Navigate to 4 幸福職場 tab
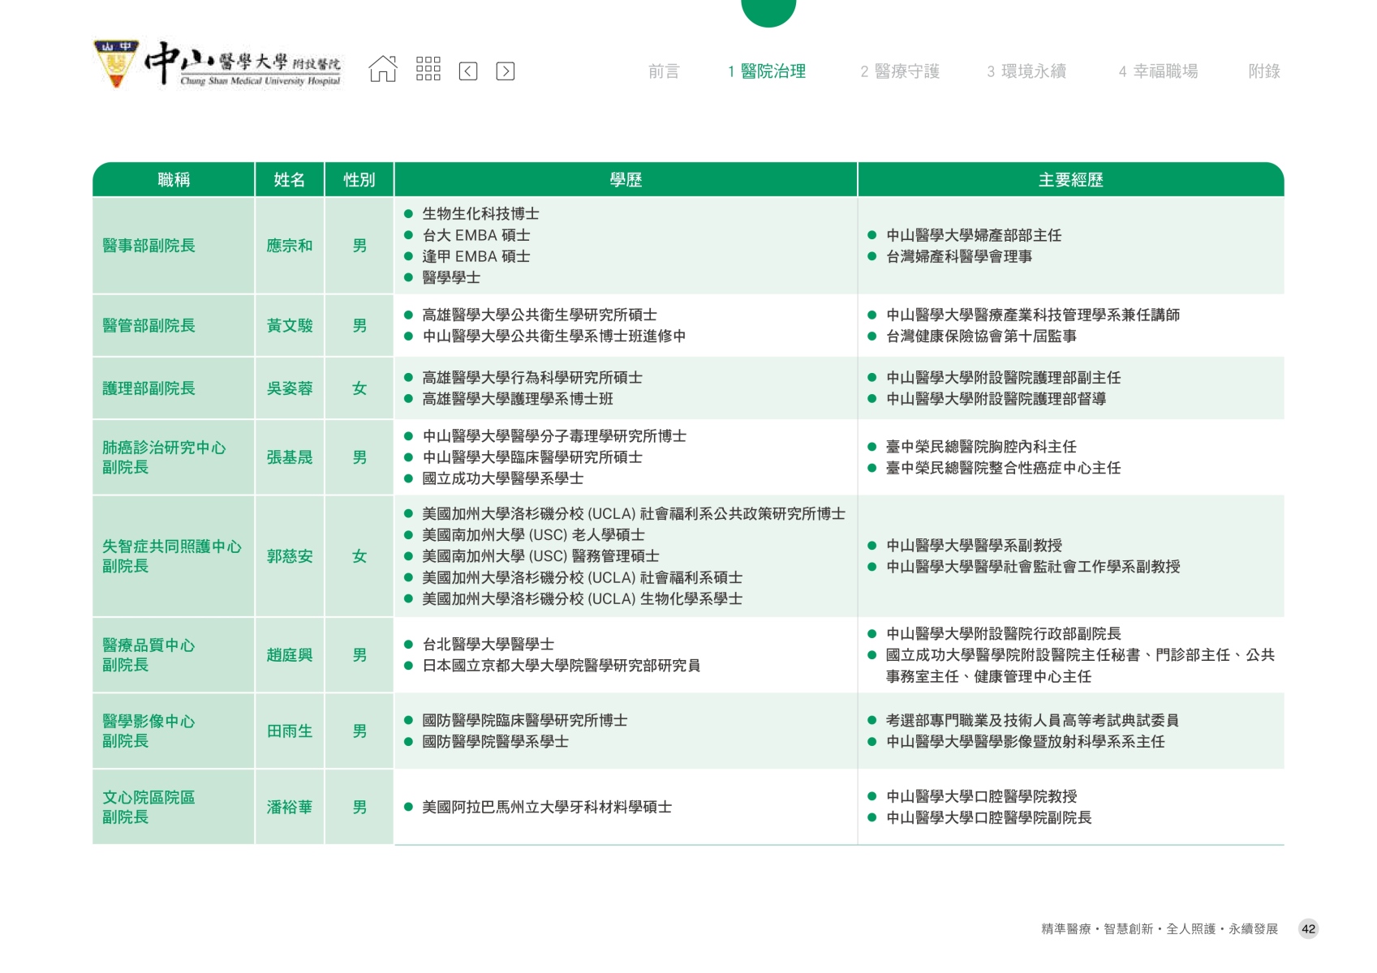 pos(1158,71)
